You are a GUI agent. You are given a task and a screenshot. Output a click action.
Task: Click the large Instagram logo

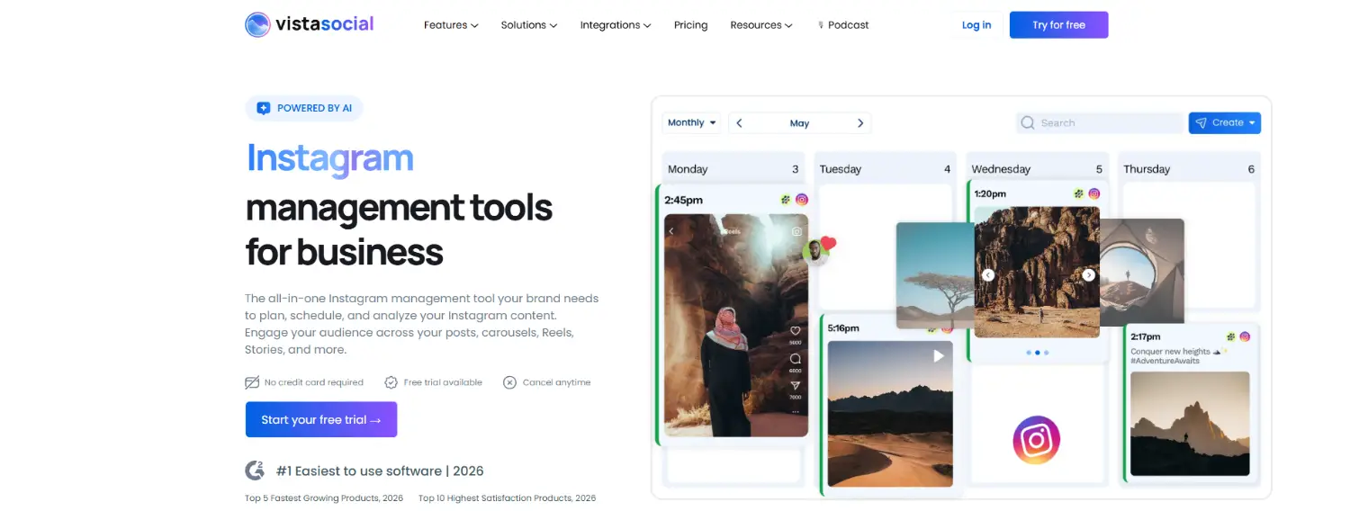pyautogui.click(x=1036, y=440)
